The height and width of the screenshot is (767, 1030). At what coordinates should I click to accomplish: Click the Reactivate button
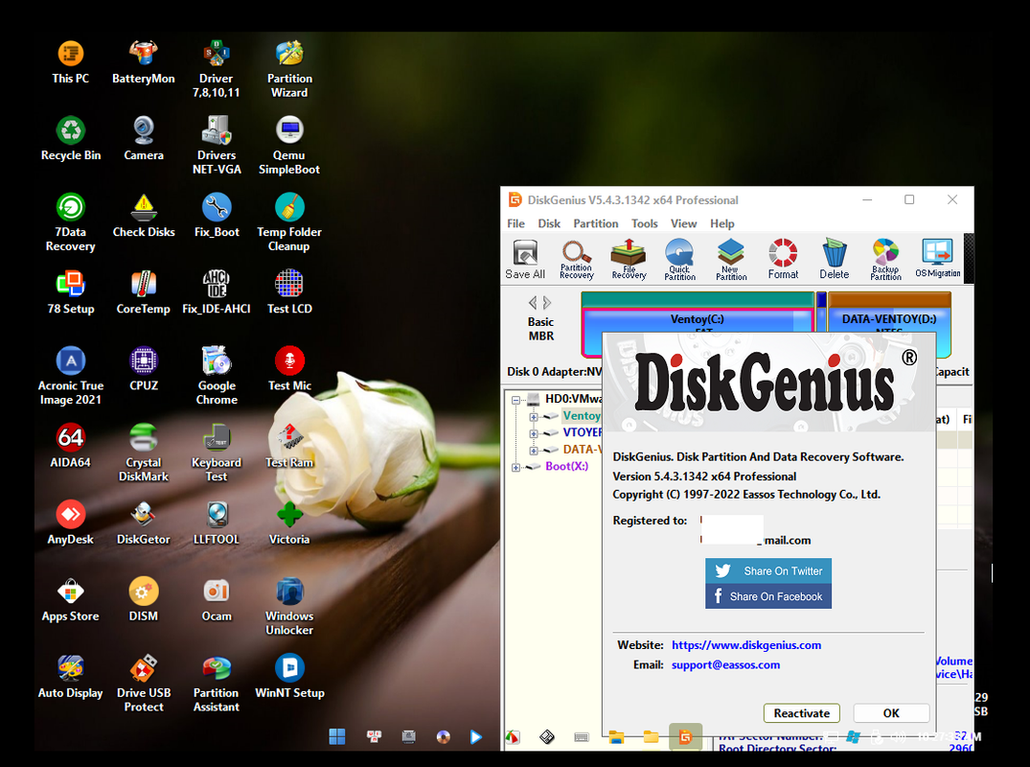(801, 713)
